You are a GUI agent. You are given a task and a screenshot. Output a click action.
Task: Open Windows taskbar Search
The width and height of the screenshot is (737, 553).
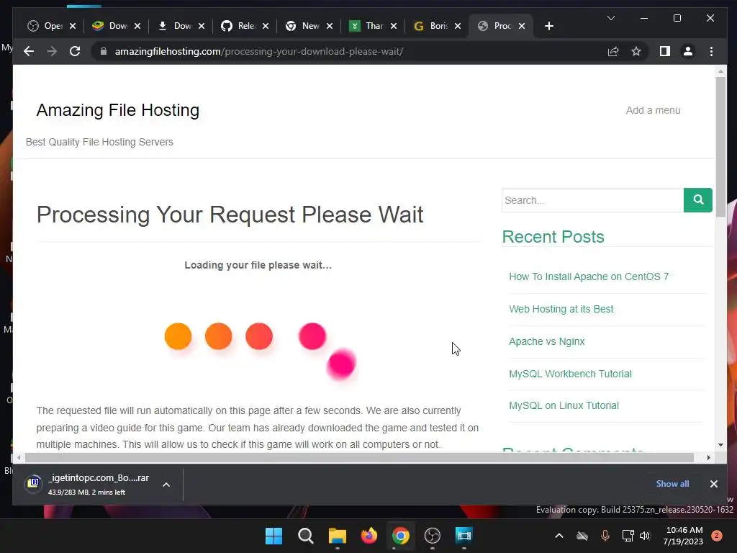tap(305, 536)
